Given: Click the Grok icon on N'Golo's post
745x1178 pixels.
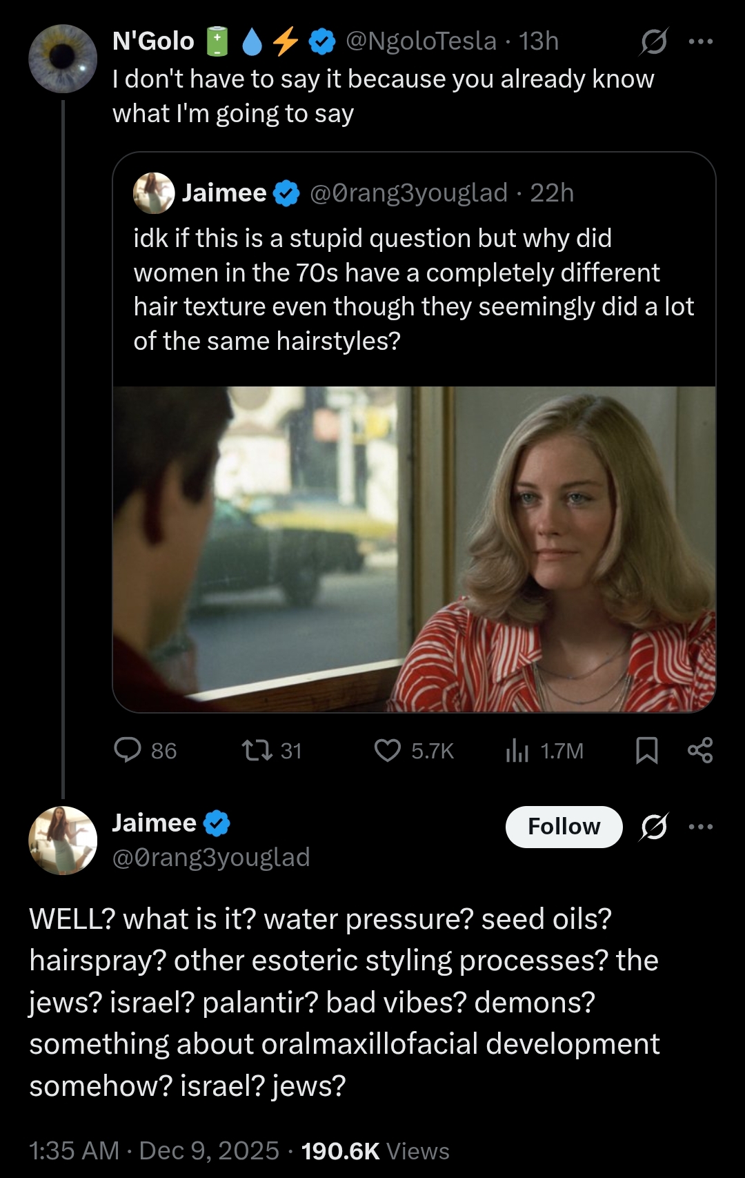Looking at the screenshot, I should click(653, 41).
